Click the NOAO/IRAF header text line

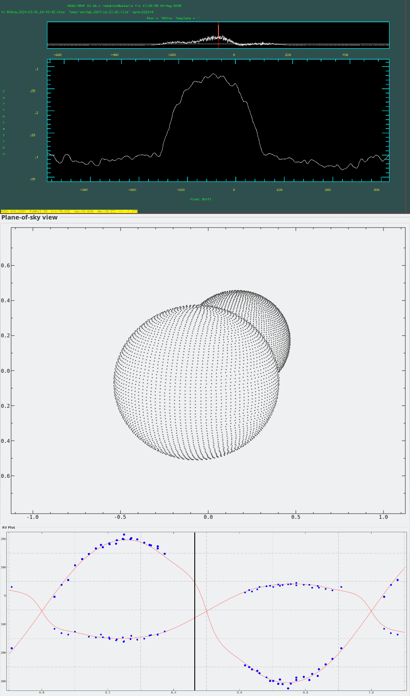click(x=124, y=6)
